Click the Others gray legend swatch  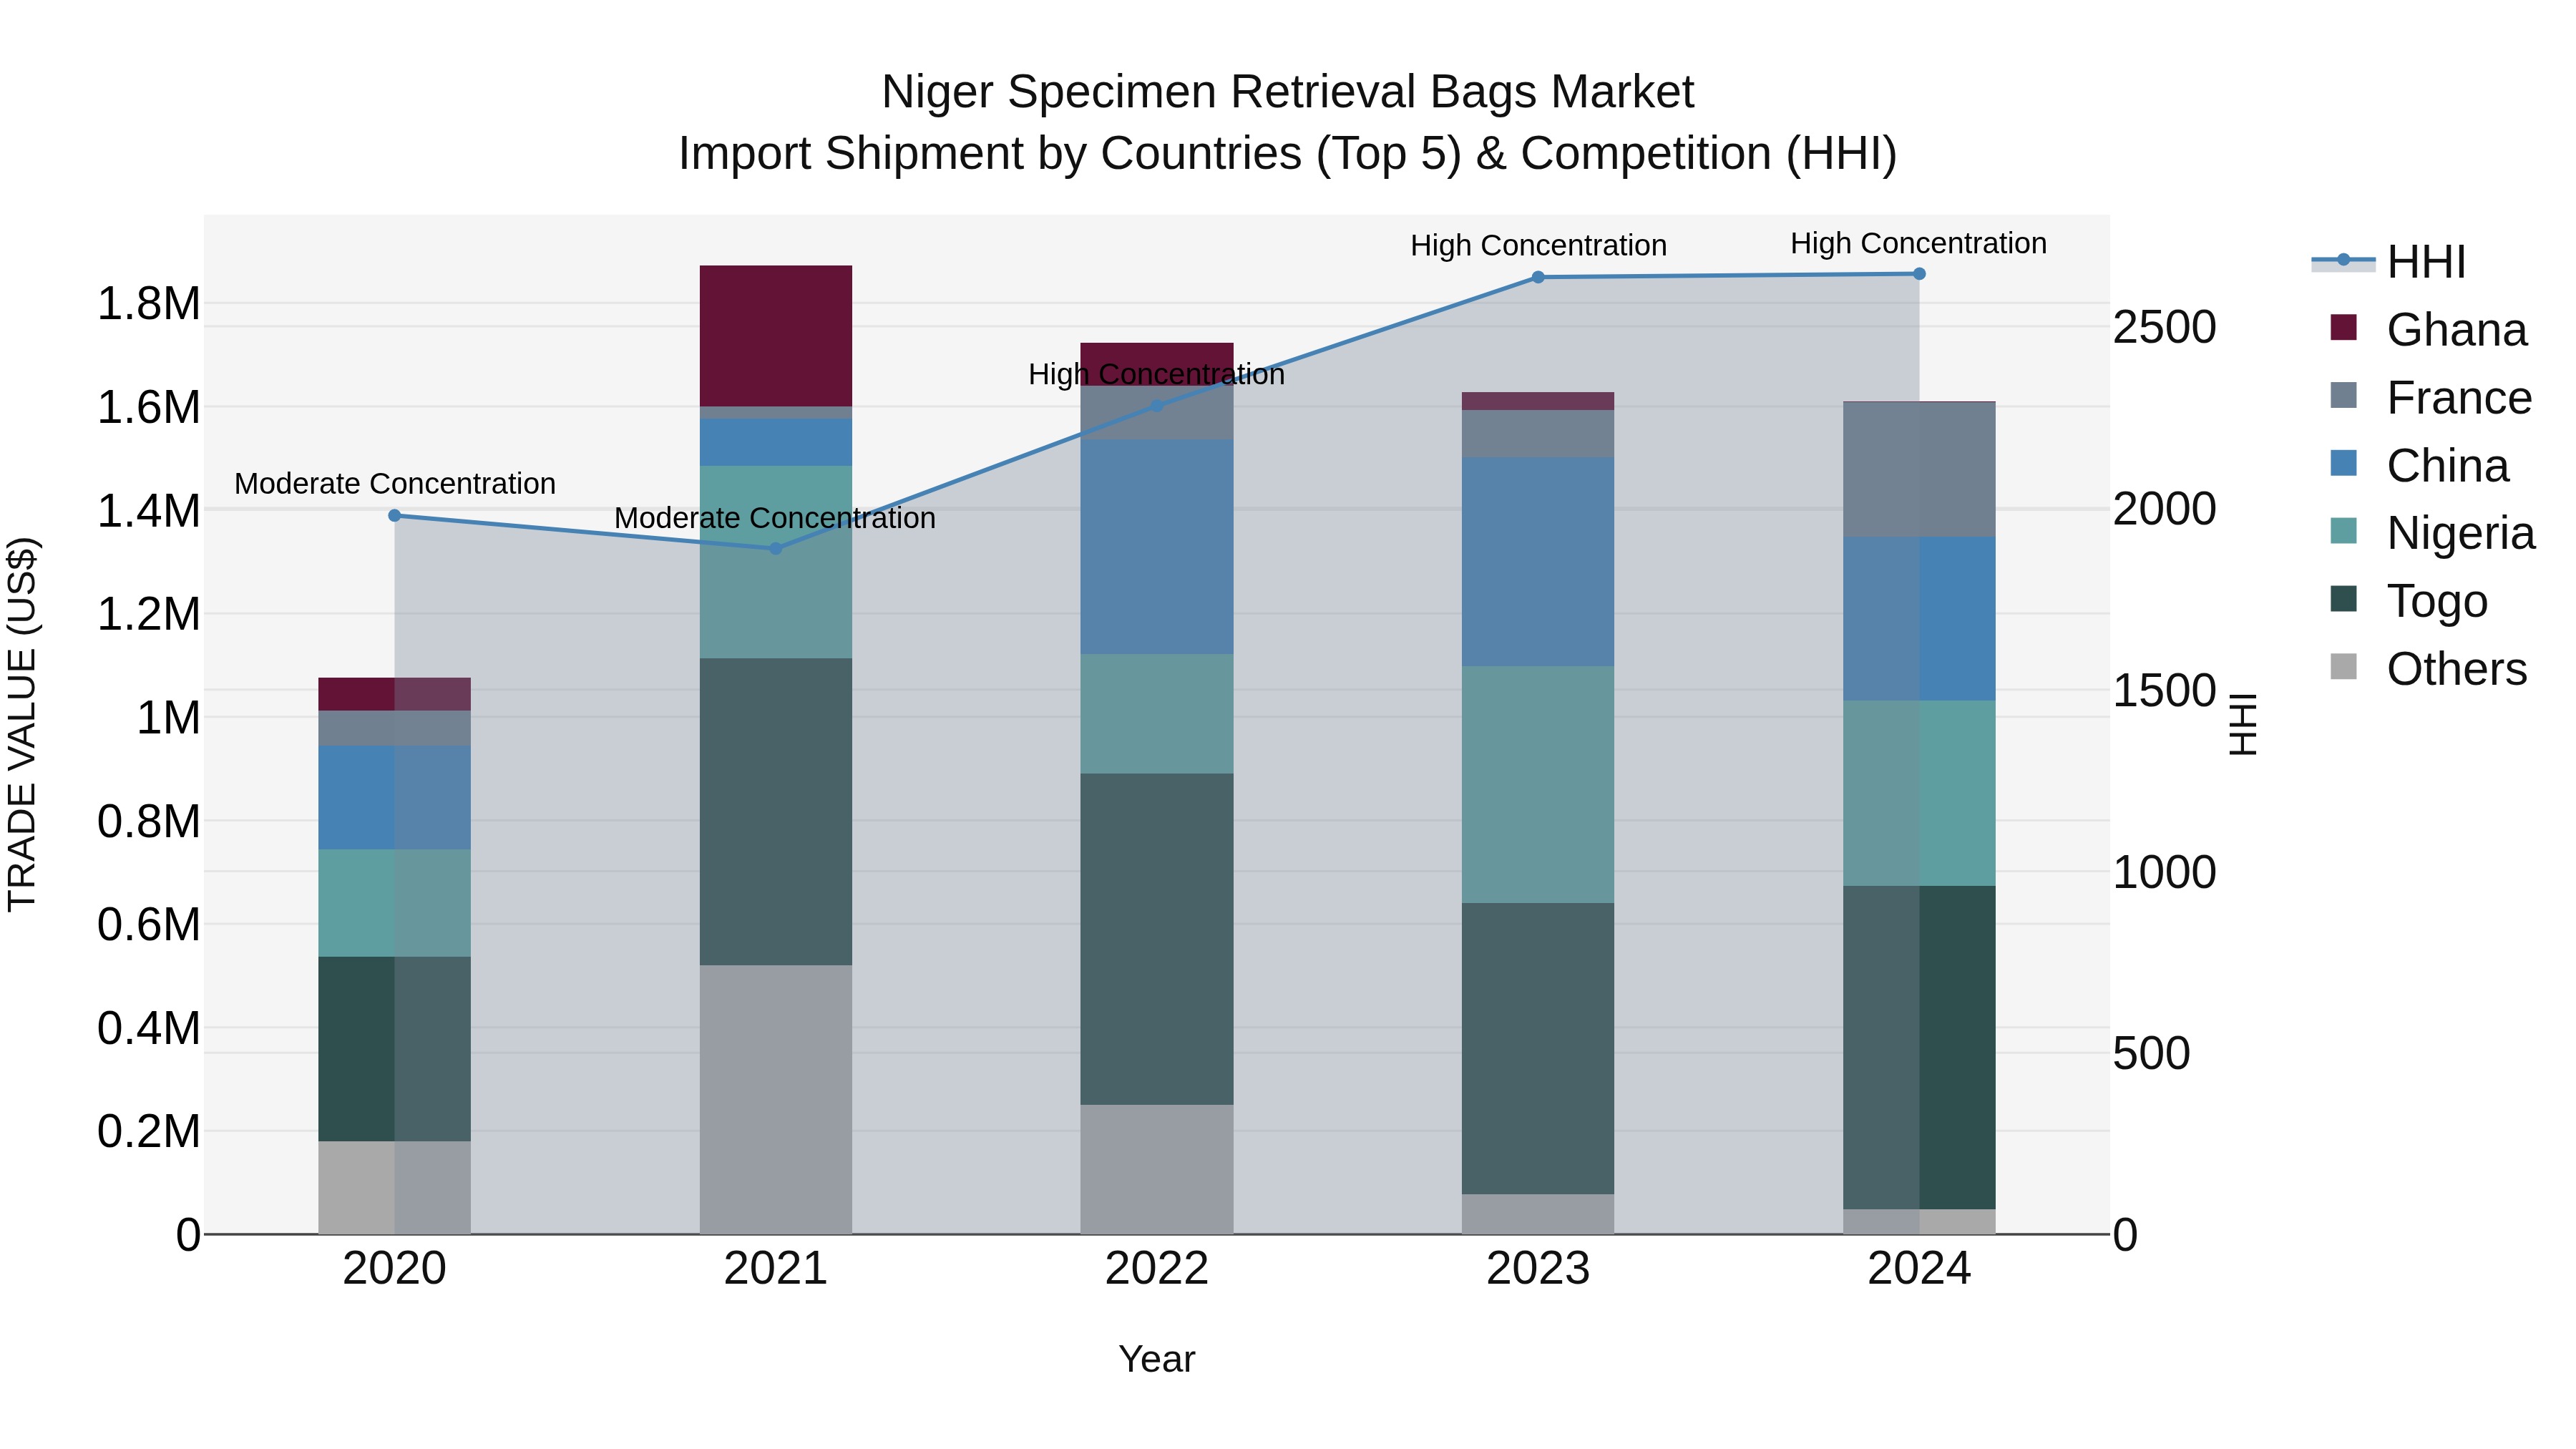pos(2343,666)
